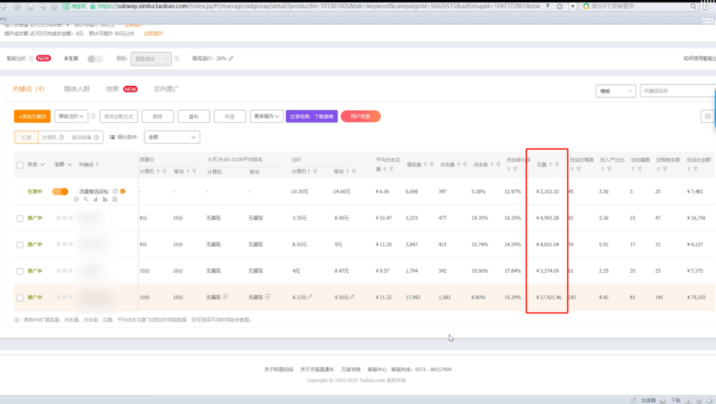Sort by 关键词 column header
This screenshot has width=716, height=404.
point(89,165)
